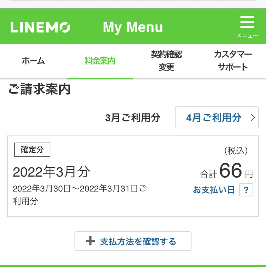Open the お支払い日 link

click(x=214, y=190)
